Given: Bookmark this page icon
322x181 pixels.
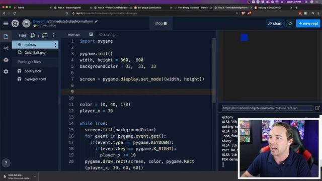Looking at the screenshot, I should [x=66, y=14].
